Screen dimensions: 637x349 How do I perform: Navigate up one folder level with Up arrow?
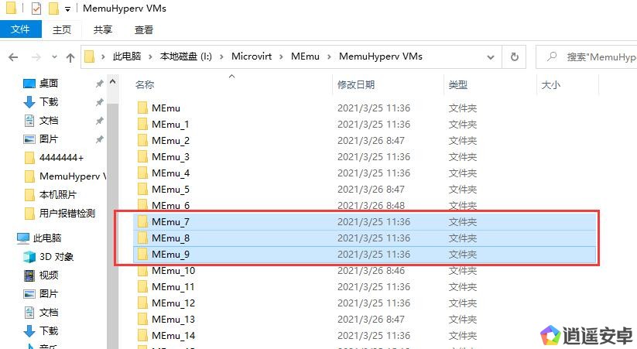coord(70,56)
